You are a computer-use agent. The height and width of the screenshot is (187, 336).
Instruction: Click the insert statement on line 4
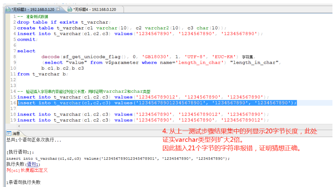(140, 34)
